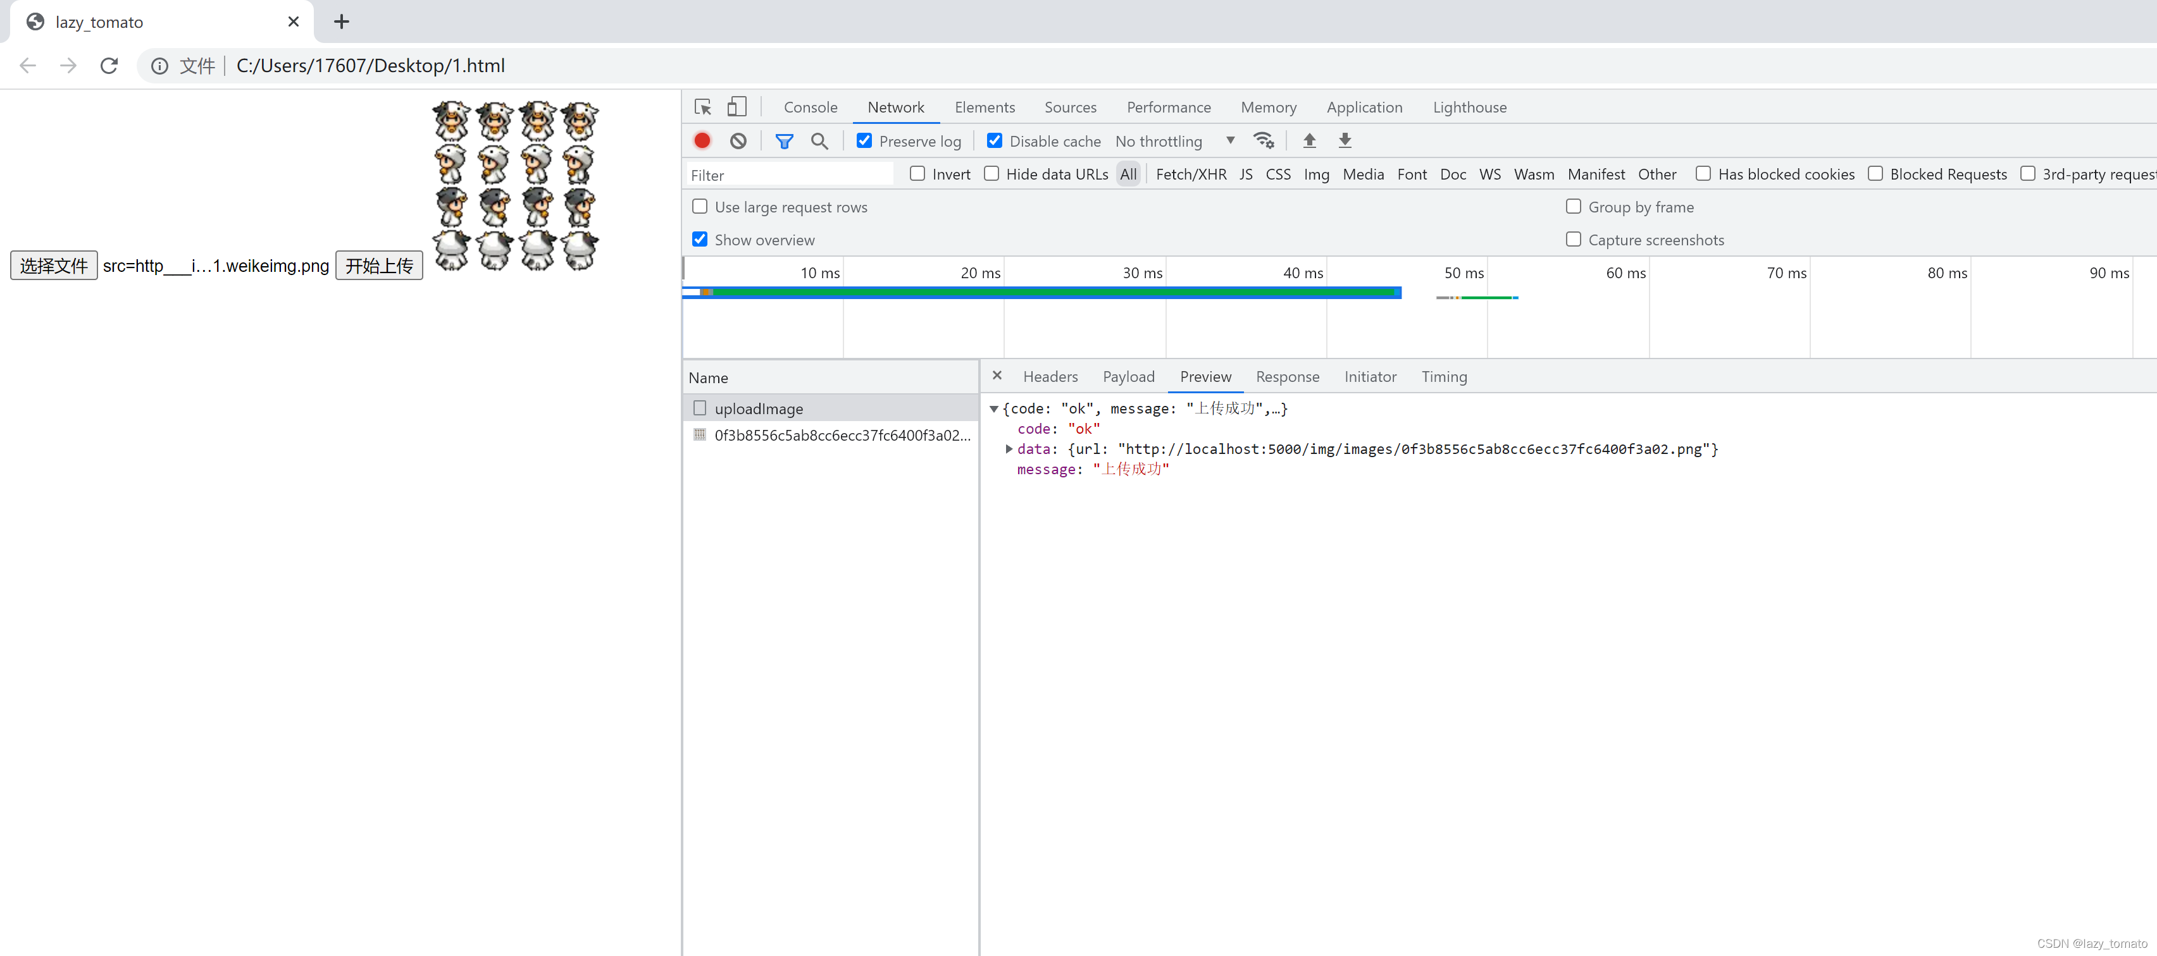Open network conditions Wi-Fi icon
The width and height of the screenshot is (2157, 956).
pos(1263,140)
